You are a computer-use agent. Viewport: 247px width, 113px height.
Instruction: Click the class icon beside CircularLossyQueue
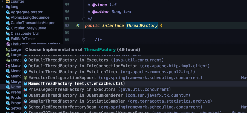click(8, 28)
